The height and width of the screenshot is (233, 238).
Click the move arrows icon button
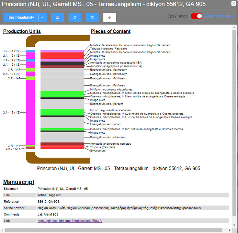(x=109, y=17)
